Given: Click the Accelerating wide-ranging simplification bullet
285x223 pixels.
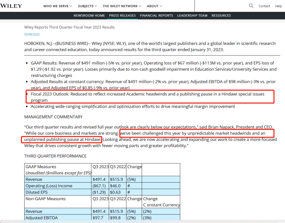Looking at the screenshot, I should click(x=133, y=106).
